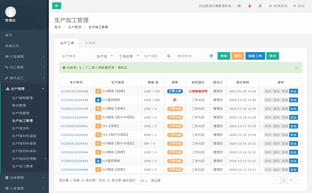
Task: Click 状态 button for SC202012220466
Action: click(x=294, y=170)
